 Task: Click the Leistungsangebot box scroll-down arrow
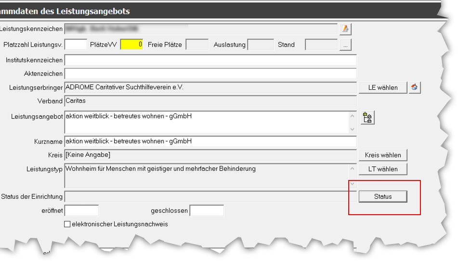pos(352,129)
